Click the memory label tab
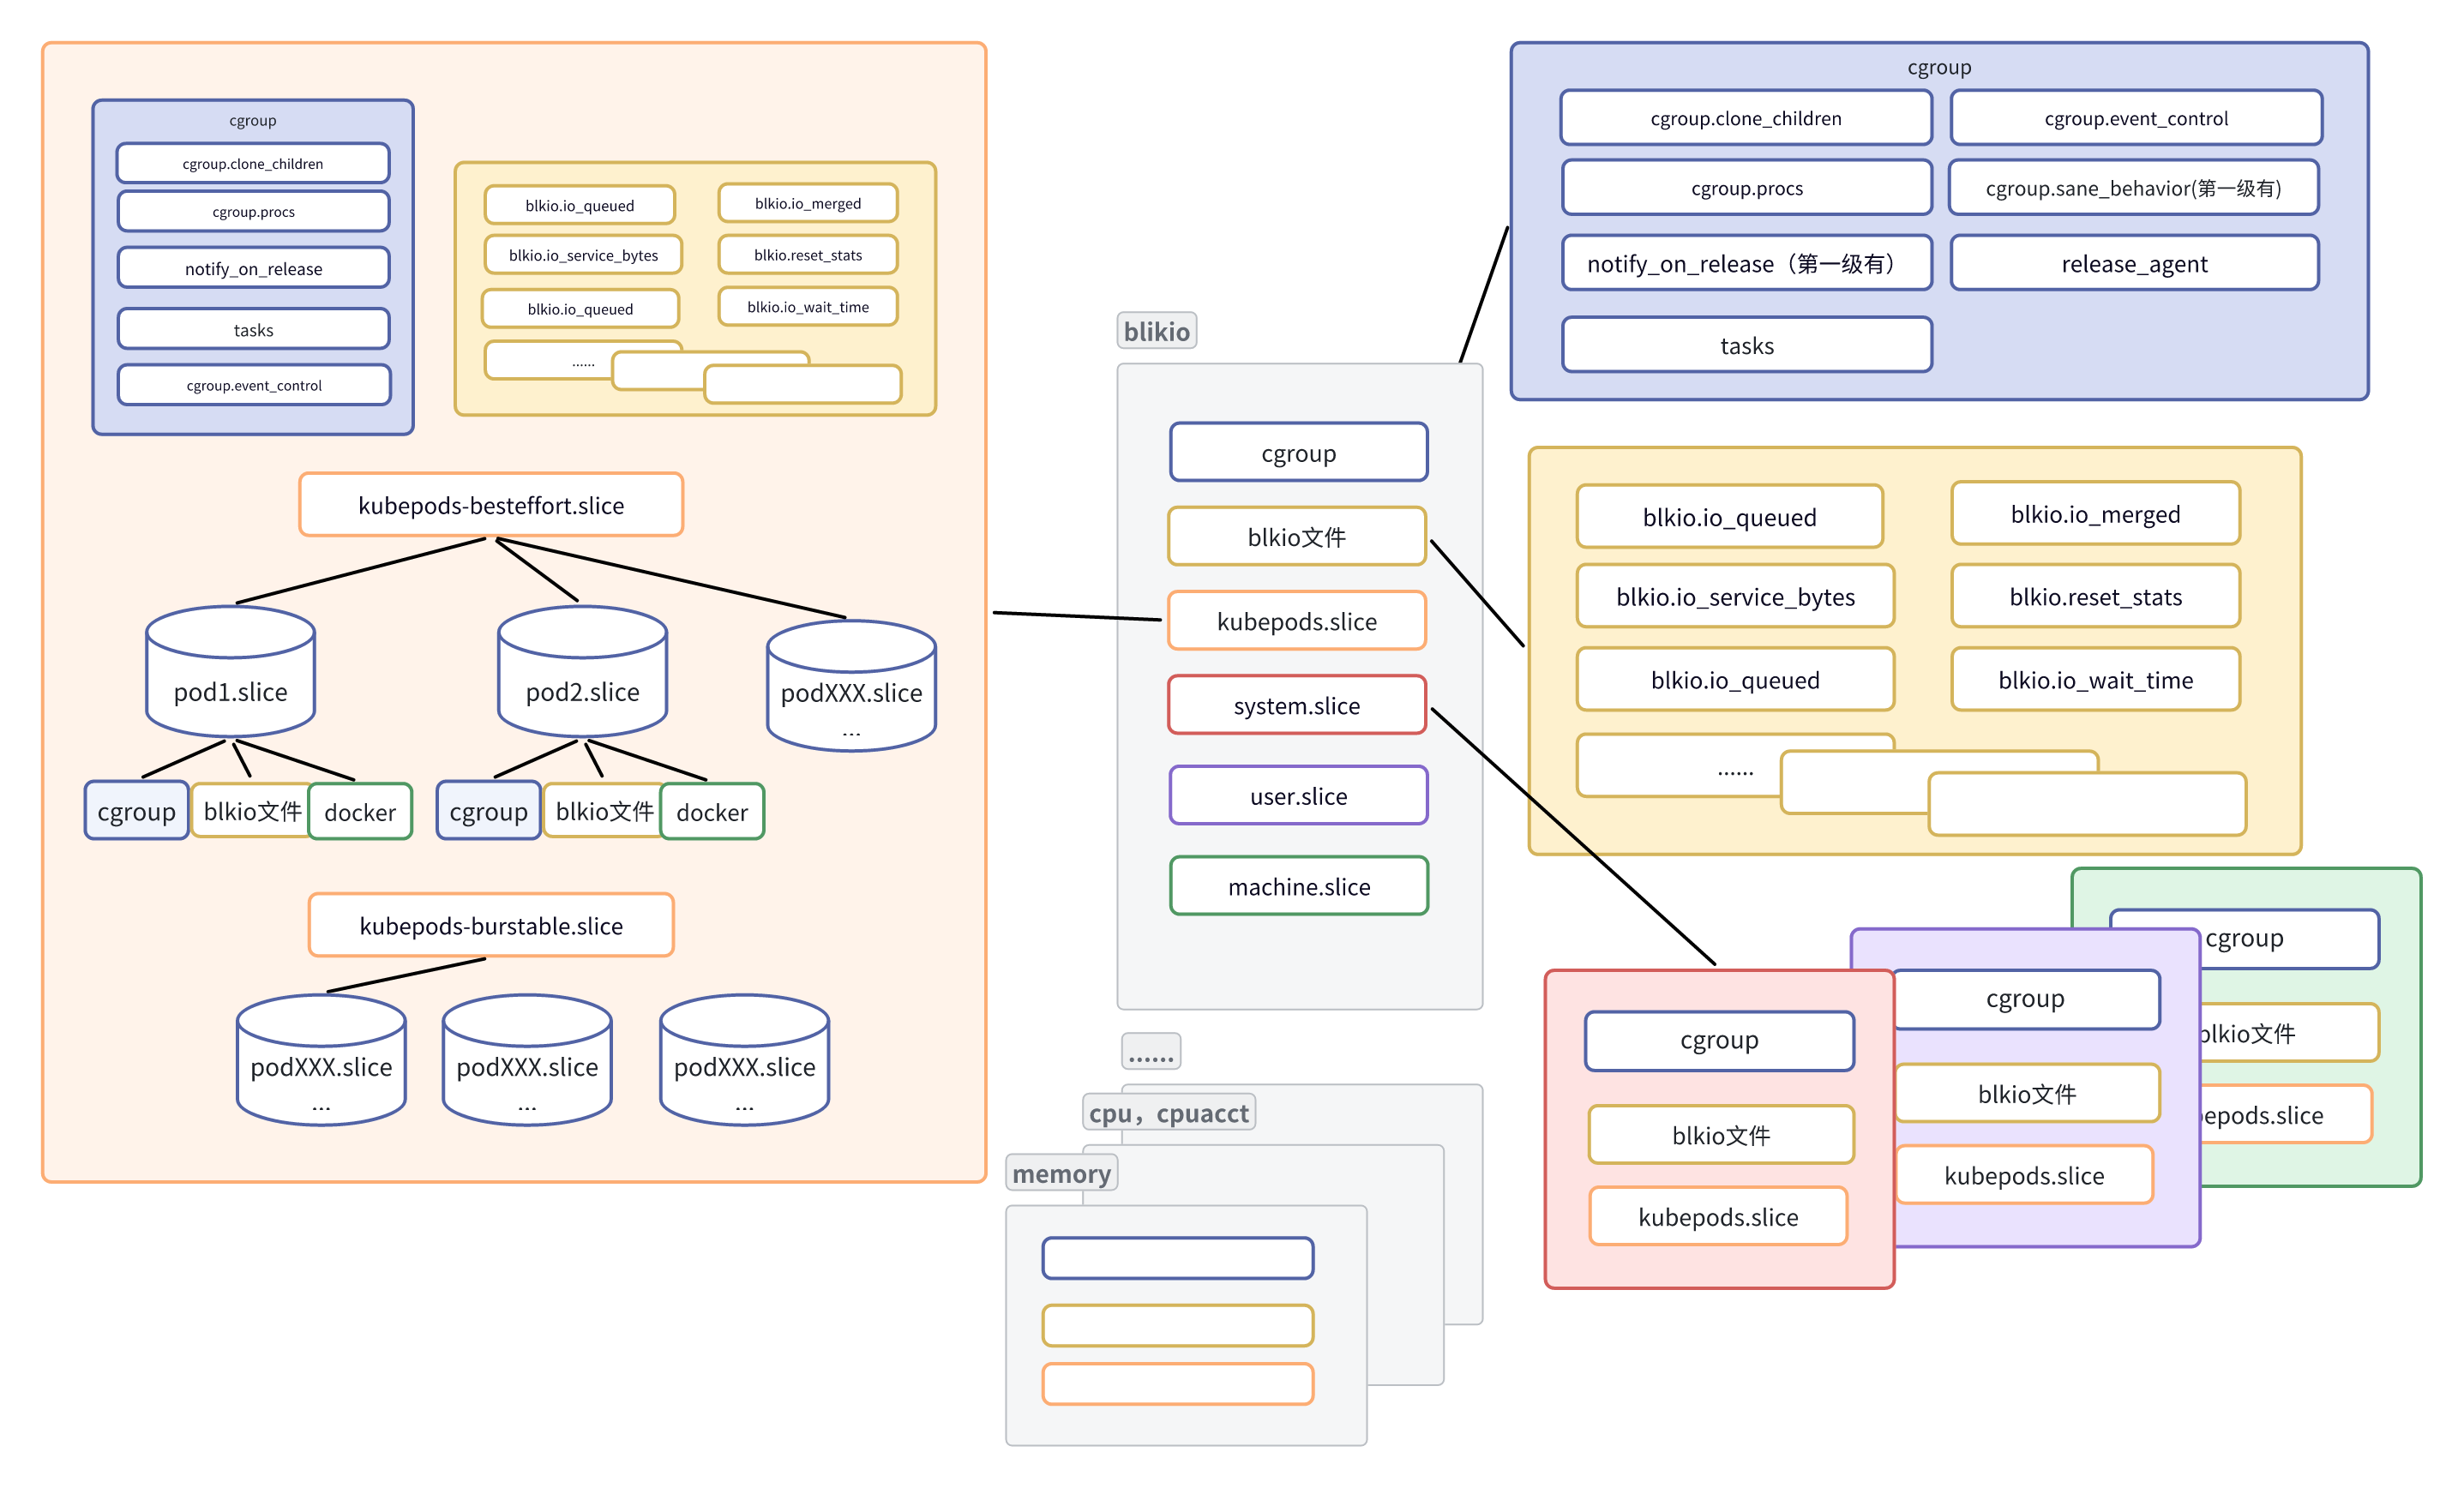 click(1061, 1173)
